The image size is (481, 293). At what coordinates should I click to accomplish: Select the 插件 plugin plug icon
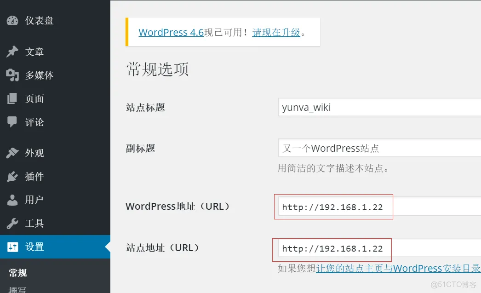[x=12, y=176]
